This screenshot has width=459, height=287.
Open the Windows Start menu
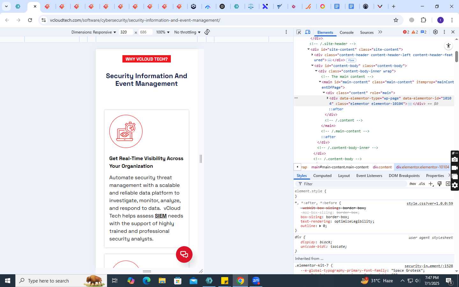tap(8, 281)
